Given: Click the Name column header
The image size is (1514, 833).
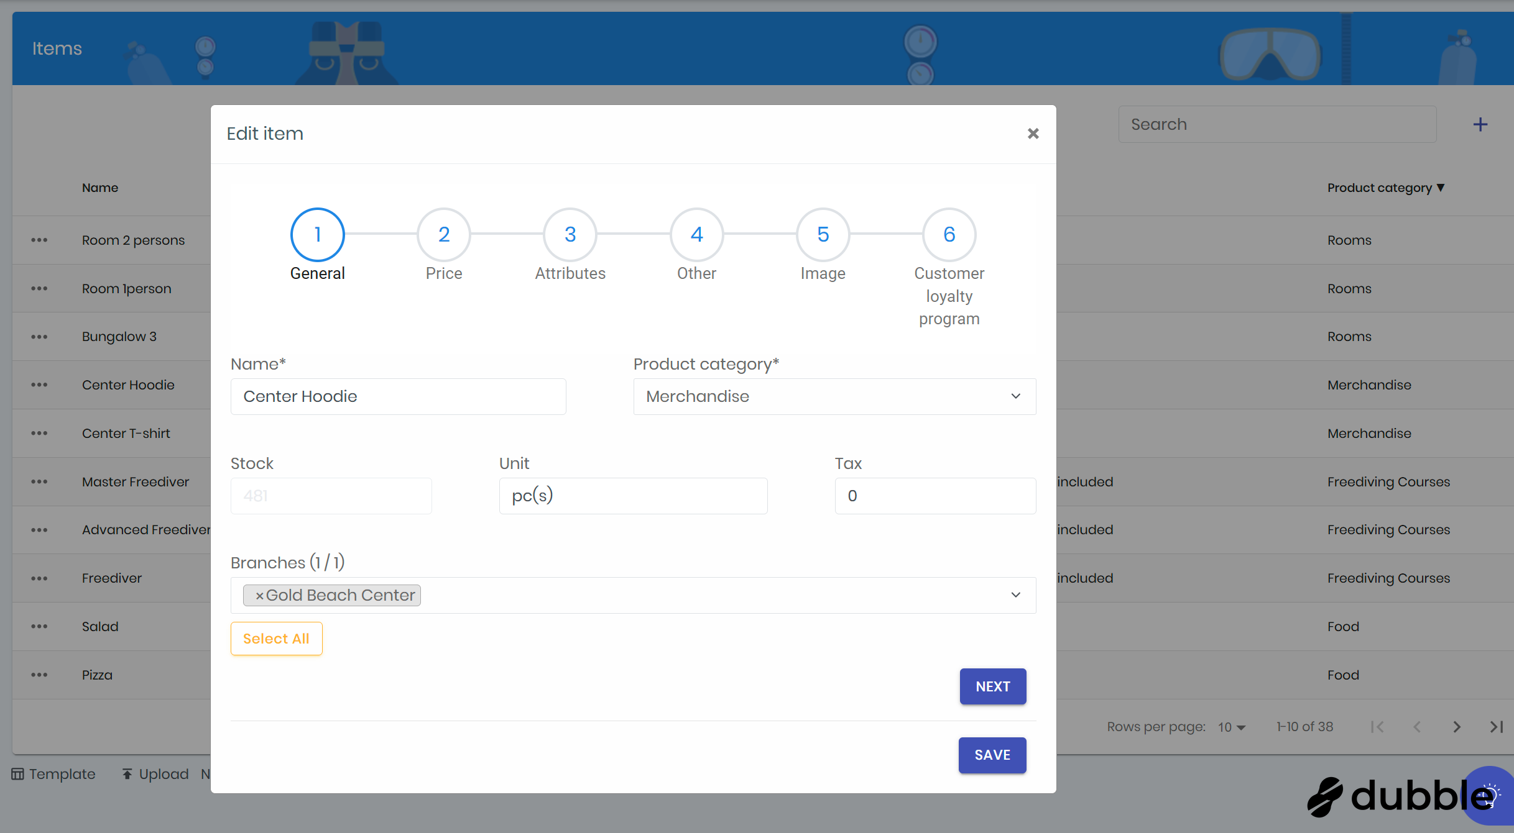Looking at the screenshot, I should 100,188.
